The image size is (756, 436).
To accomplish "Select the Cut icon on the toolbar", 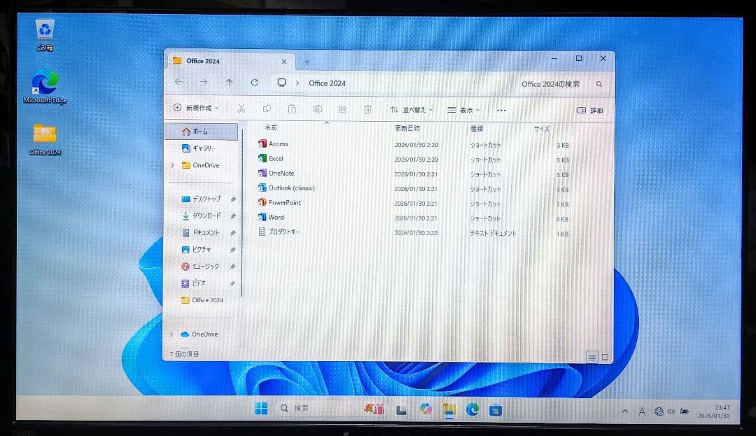I will (x=241, y=109).
